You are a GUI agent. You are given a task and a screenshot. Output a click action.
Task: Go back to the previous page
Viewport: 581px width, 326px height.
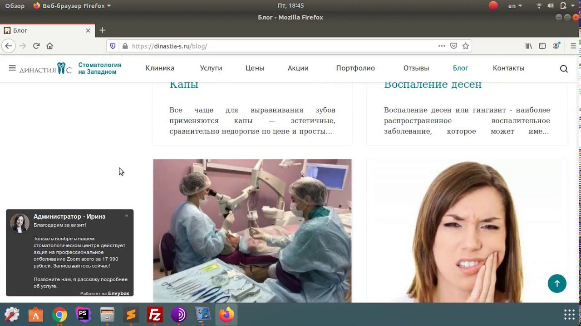coord(8,46)
